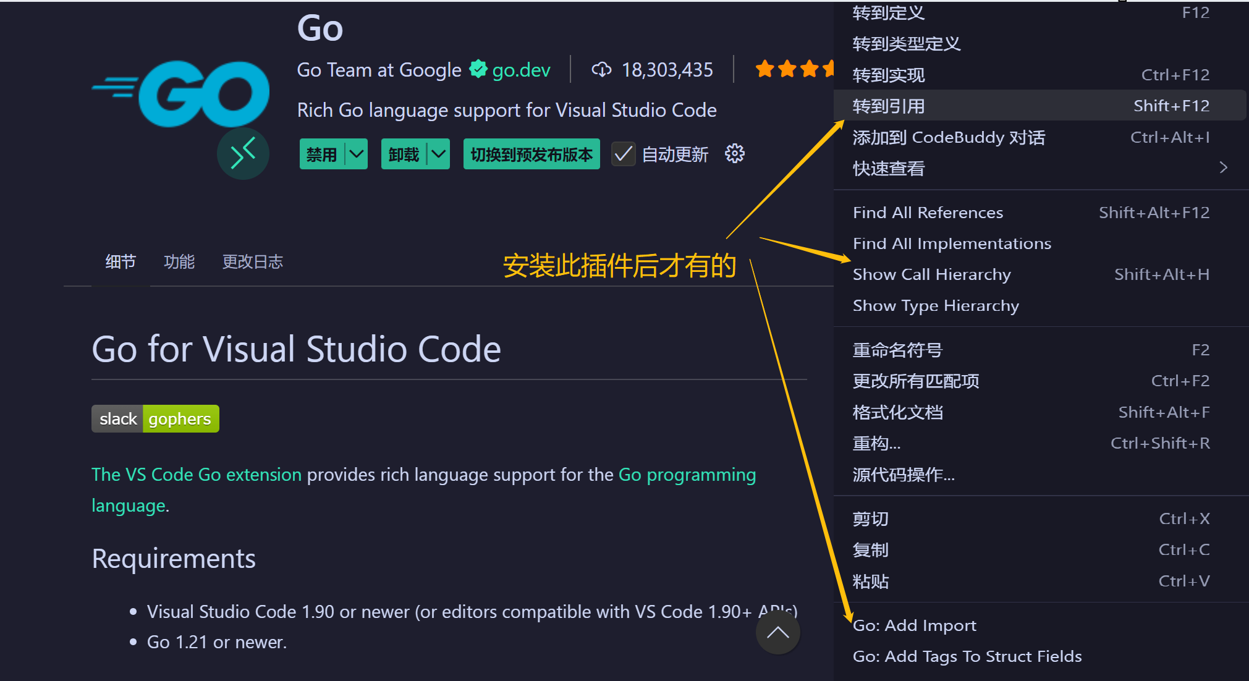Expand the 卸载 dropdown arrow
Screen dimensions: 1249x681
(x=438, y=154)
